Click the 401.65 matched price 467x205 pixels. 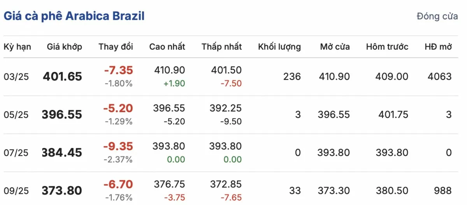(x=62, y=76)
